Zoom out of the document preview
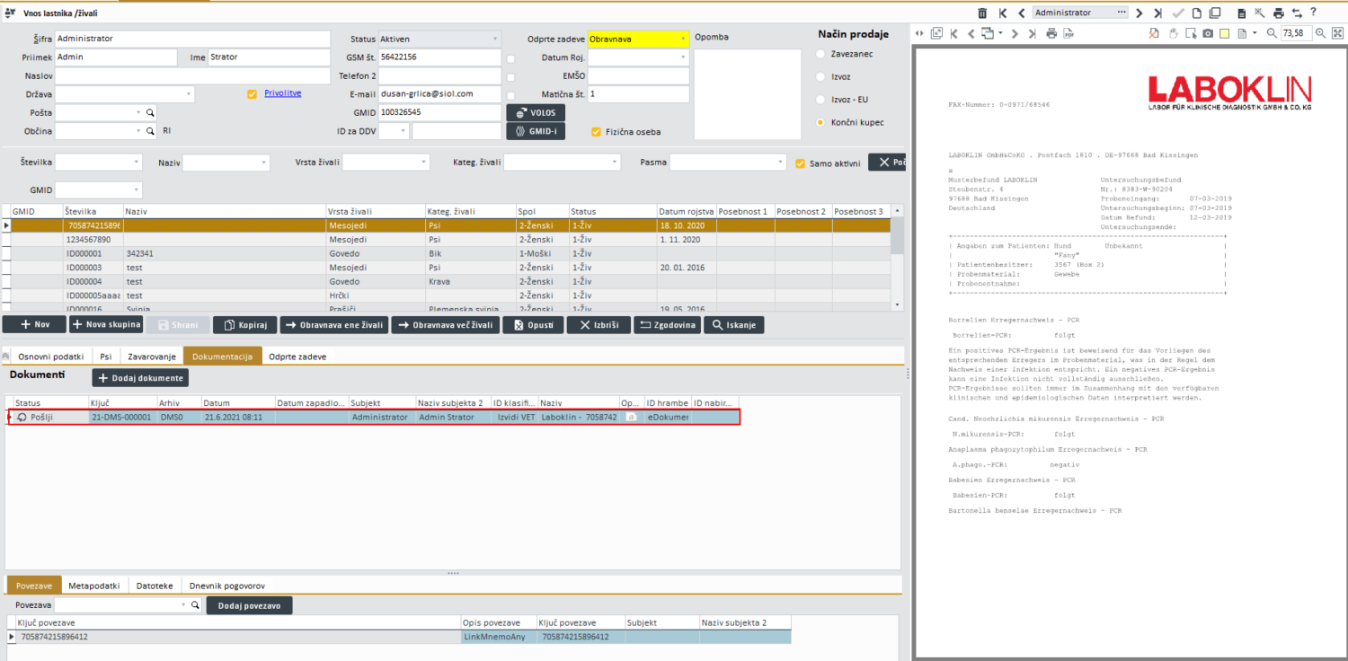Image resolution: width=1348 pixels, height=661 pixels. pyautogui.click(x=1272, y=33)
